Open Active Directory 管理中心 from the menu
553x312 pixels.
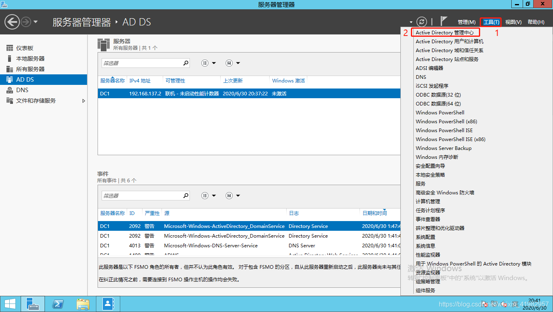[445, 32]
